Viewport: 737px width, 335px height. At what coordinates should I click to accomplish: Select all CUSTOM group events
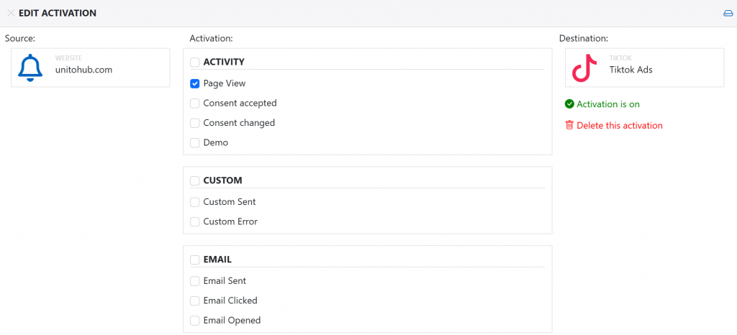point(194,180)
